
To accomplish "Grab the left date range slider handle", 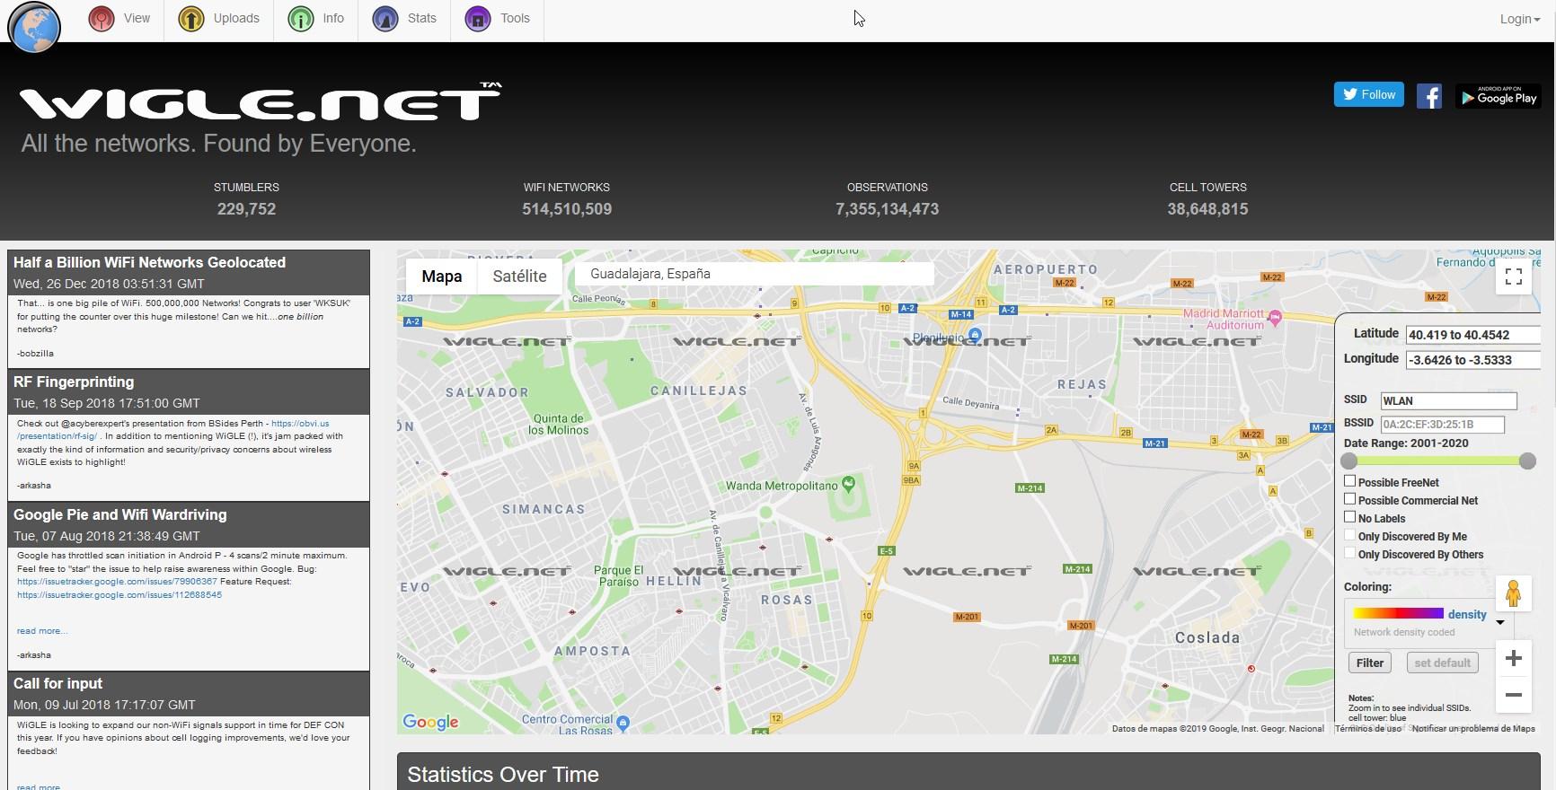I will click(1348, 461).
